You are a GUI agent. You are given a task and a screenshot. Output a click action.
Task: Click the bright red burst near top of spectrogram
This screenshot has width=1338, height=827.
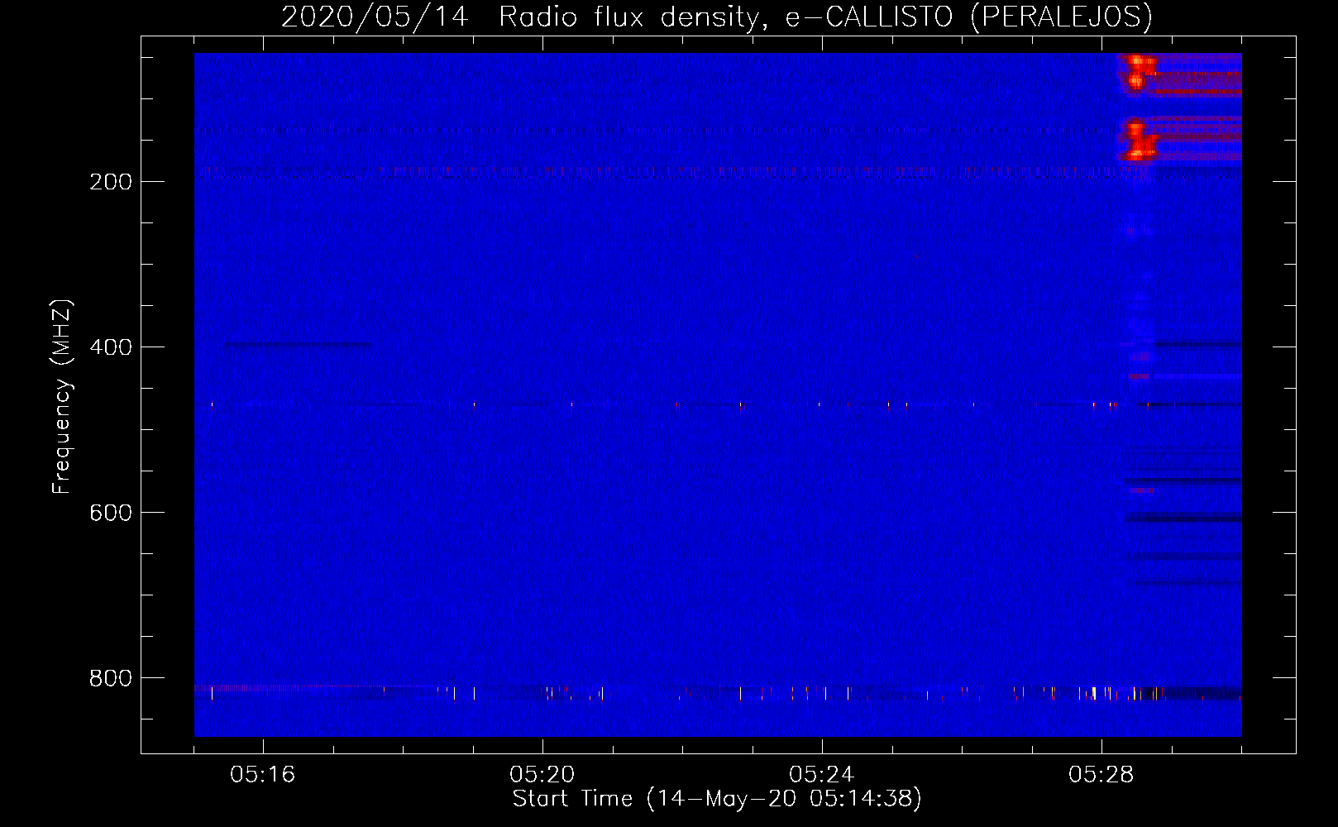point(1139,71)
